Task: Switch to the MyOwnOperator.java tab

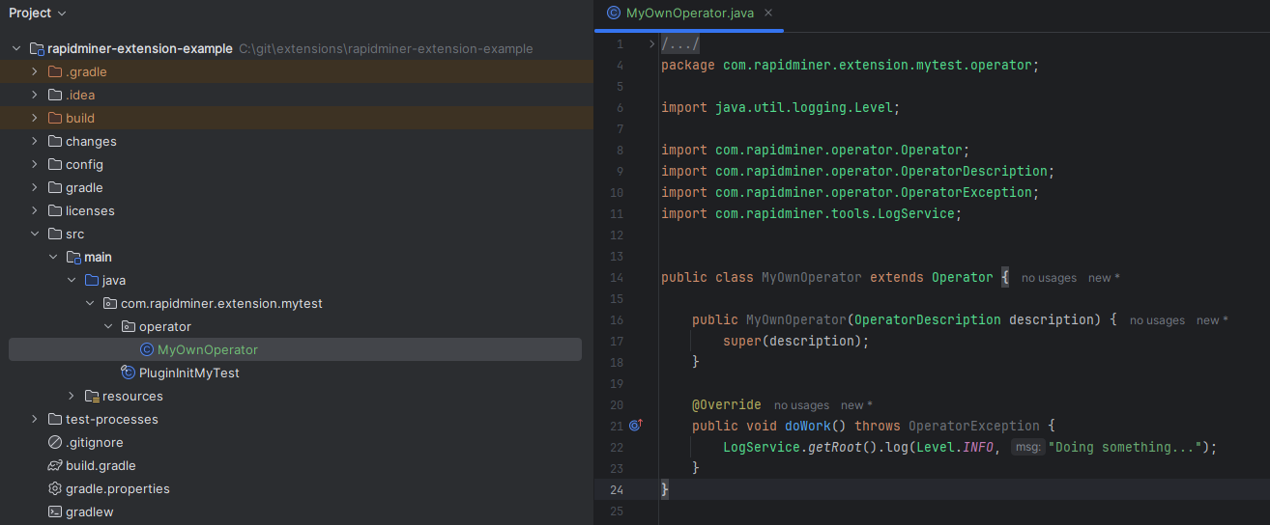Action: [686, 14]
